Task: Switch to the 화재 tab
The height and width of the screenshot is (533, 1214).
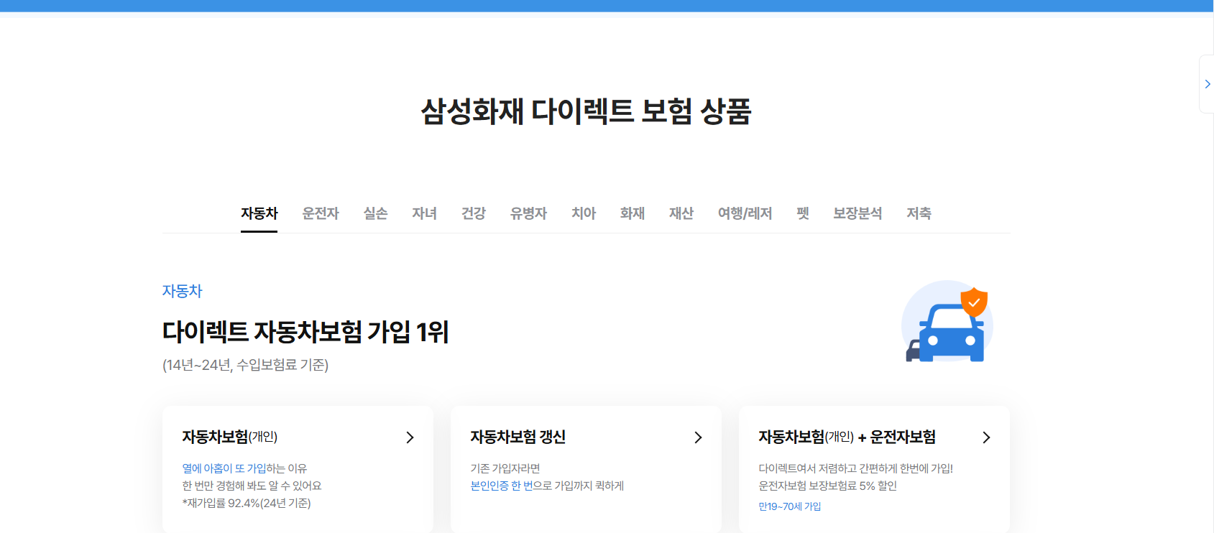Action: pos(633,213)
